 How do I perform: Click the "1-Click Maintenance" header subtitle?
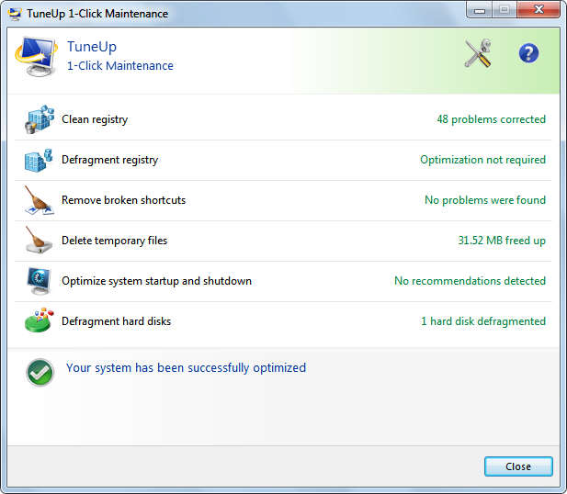[x=120, y=66]
